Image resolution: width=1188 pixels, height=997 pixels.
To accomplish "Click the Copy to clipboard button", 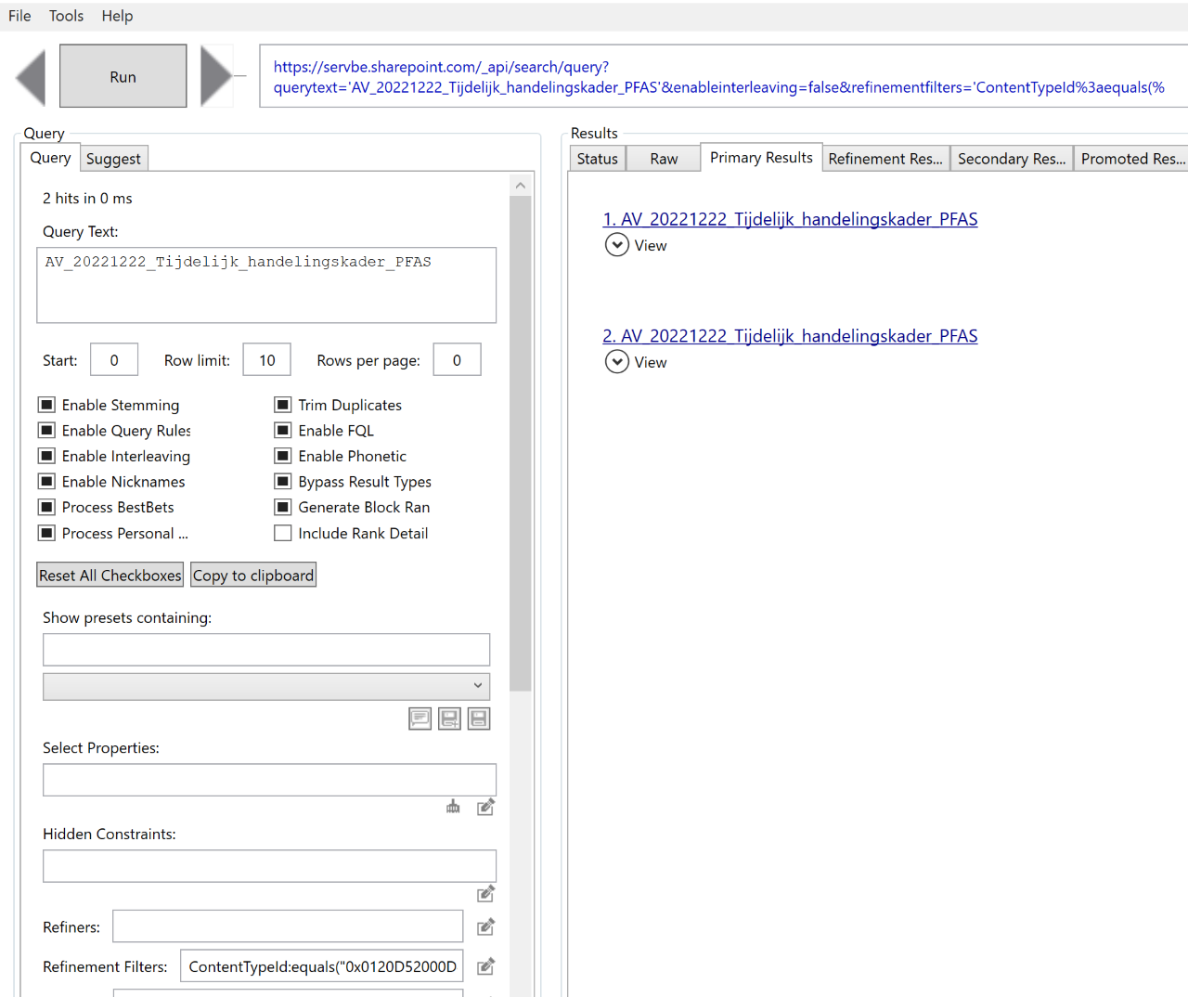I will [x=253, y=576].
